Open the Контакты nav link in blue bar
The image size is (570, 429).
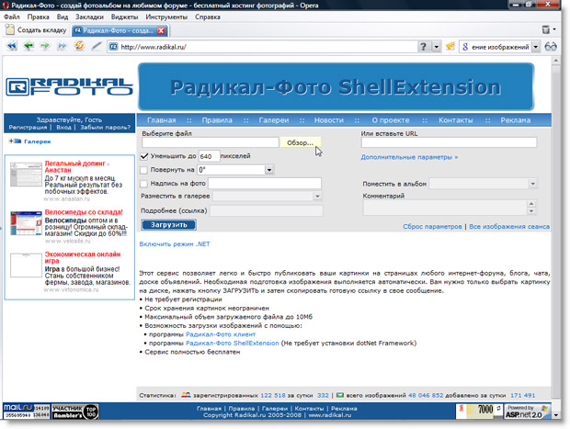(x=455, y=120)
